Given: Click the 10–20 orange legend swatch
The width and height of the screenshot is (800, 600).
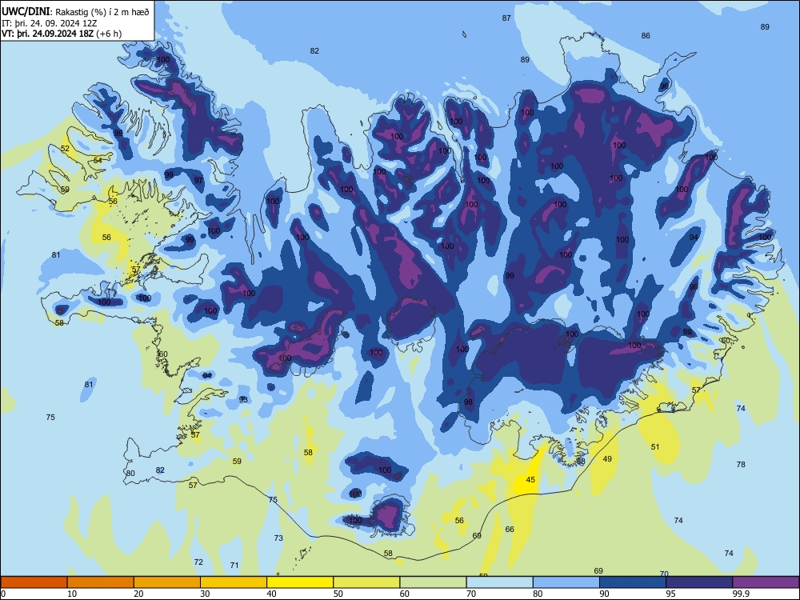Looking at the screenshot, I should pos(101,582).
